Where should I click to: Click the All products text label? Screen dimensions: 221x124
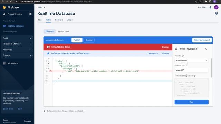[x=13, y=63]
